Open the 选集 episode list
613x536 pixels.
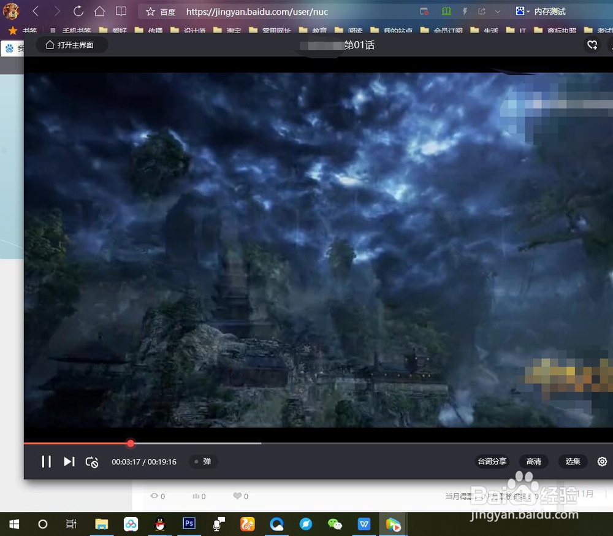[573, 462]
